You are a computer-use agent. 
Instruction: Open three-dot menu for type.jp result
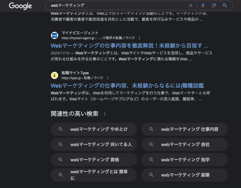(108, 78)
